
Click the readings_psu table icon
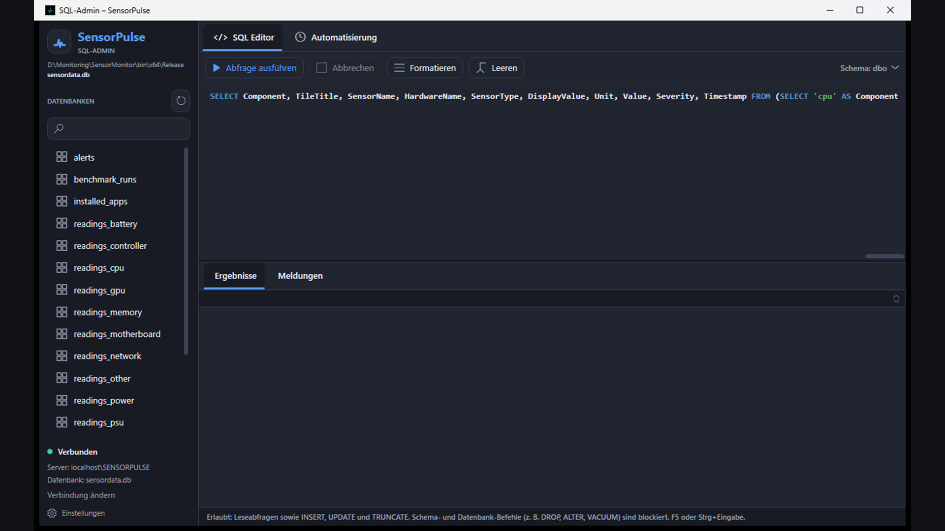(x=62, y=422)
